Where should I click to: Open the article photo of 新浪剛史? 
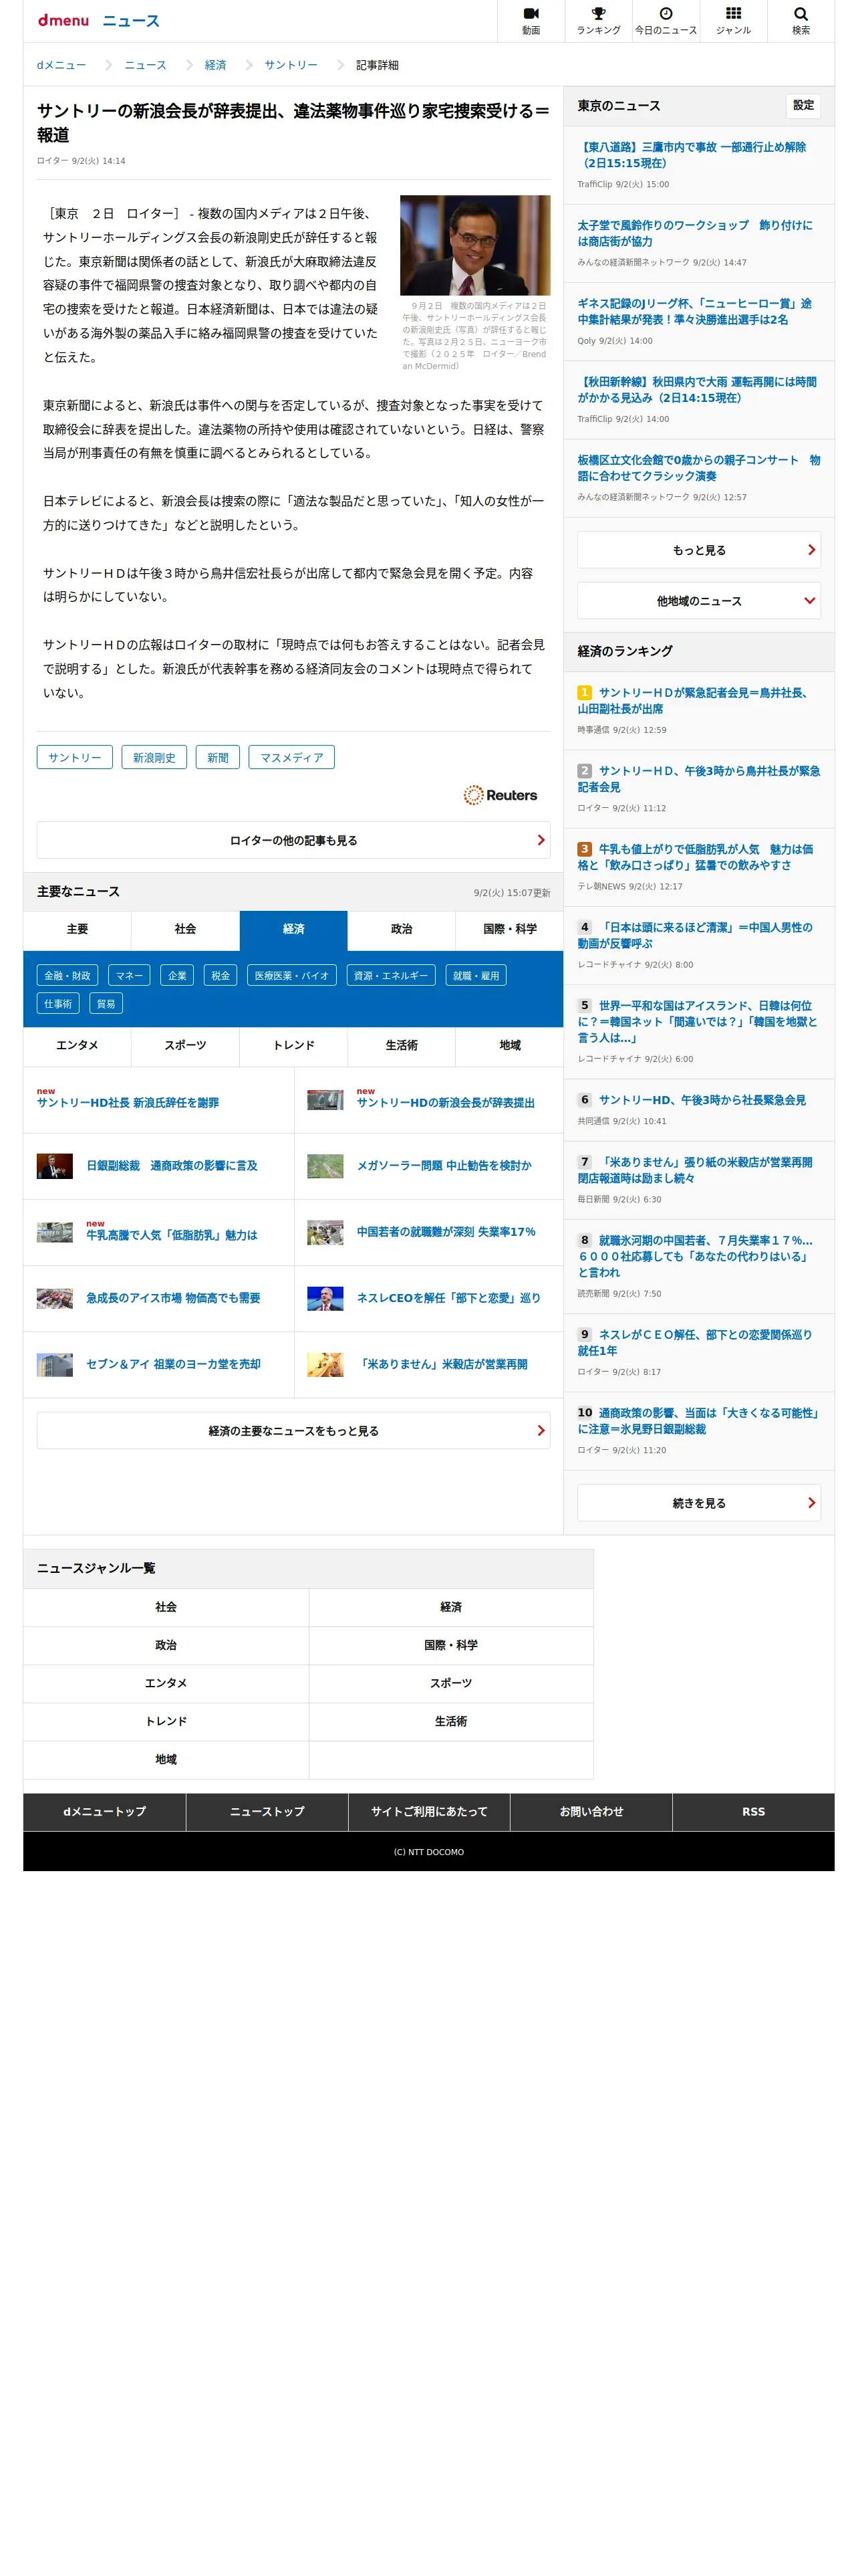coord(474,245)
